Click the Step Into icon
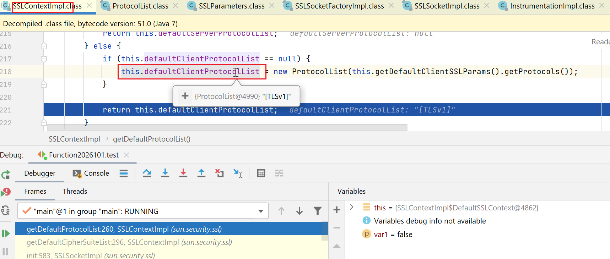Image resolution: width=610 pixels, height=259 pixels. point(165,173)
